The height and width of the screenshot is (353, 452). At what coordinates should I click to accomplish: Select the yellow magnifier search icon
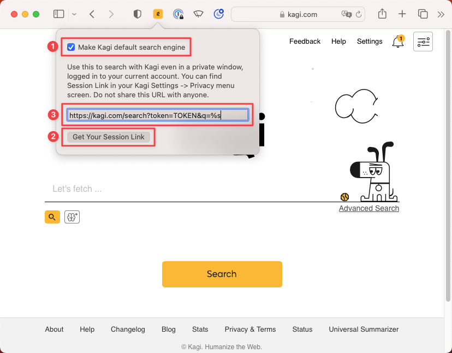(x=52, y=217)
